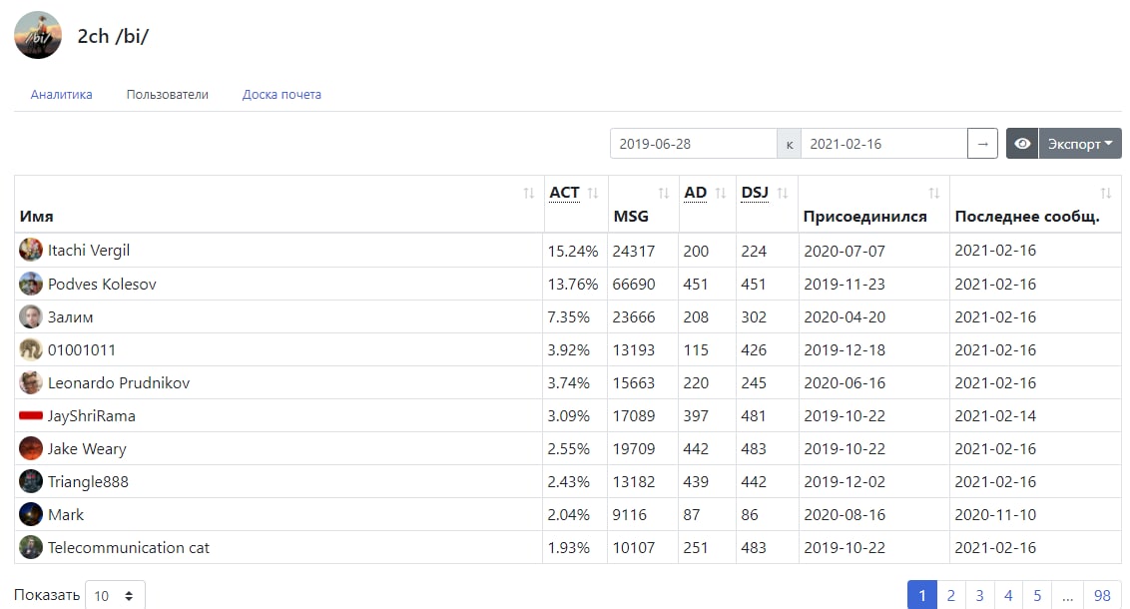
Task: Click the 01001011 user avatar
Action: pyautogui.click(x=31, y=349)
